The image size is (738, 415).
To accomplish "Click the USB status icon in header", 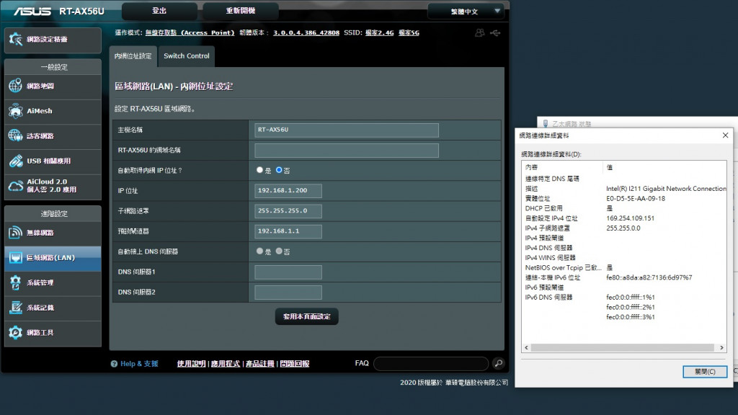I will click(x=495, y=33).
